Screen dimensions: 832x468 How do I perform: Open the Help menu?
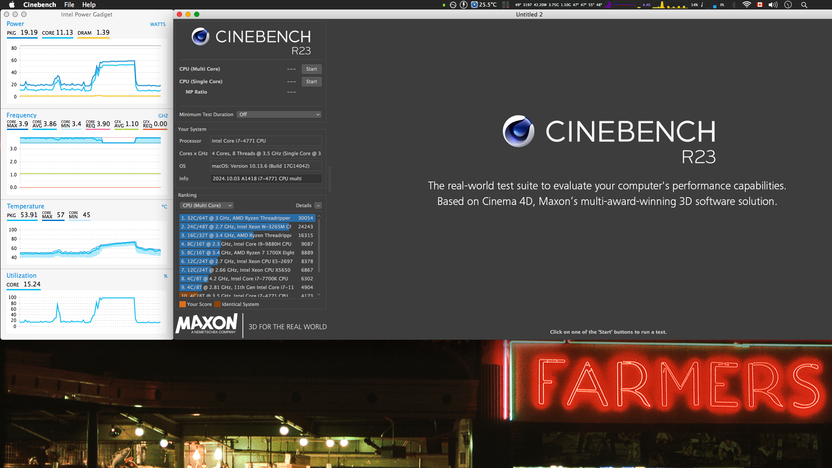coord(89,5)
